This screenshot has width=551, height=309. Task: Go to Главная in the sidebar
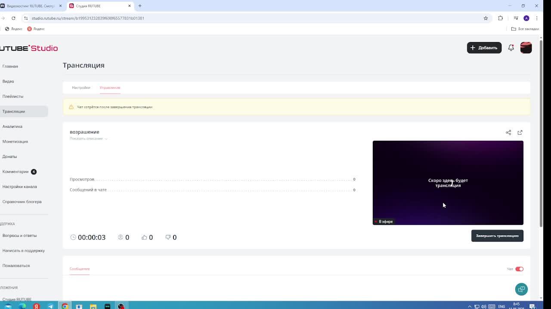click(10, 67)
